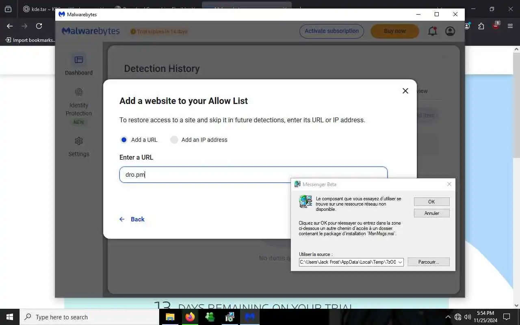Screen dimensions: 520x325
Task: Click OK in the Messenger Beta dialog
Action: coord(431,201)
